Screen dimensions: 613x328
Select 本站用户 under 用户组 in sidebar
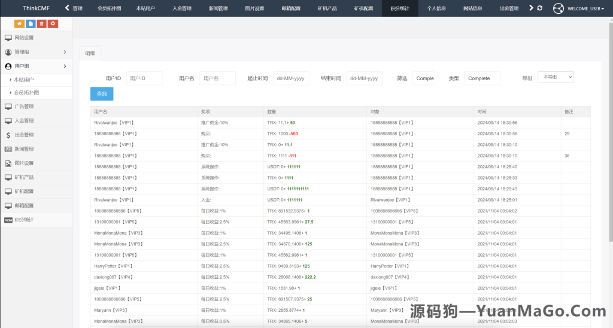pyautogui.click(x=36, y=80)
